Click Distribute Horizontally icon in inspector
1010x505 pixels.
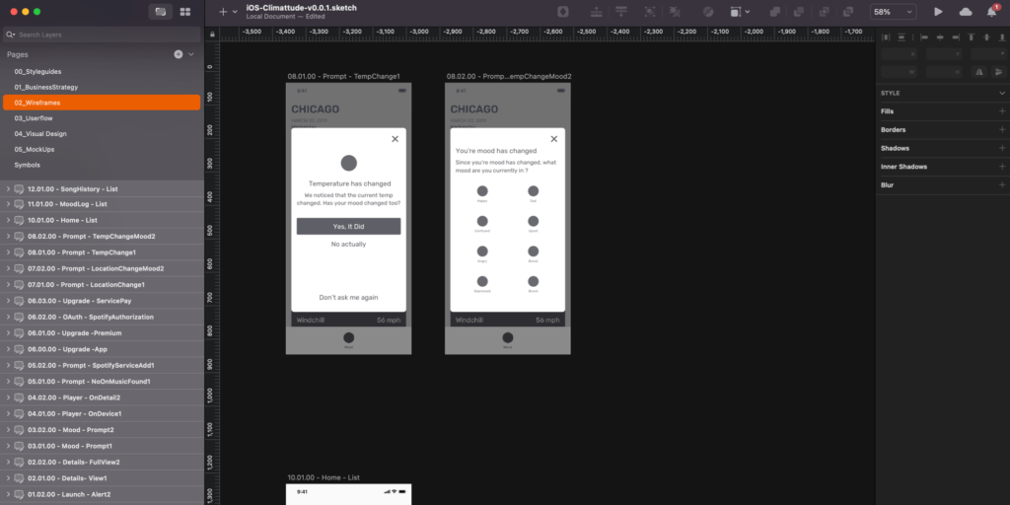pos(885,37)
